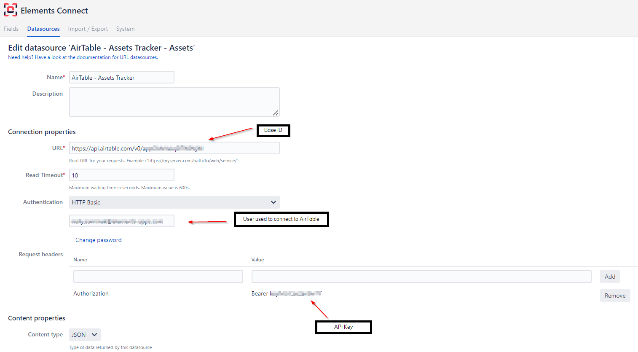This screenshot has width=638, height=352.
Task: Click the Elements Connect title text
Action: (54, 11)
